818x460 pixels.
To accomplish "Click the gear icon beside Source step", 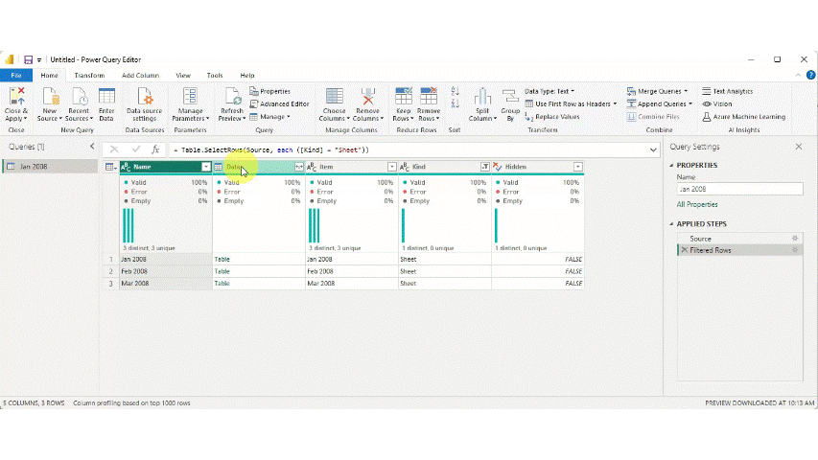I will pyautogui.click(x=794, y=238).
